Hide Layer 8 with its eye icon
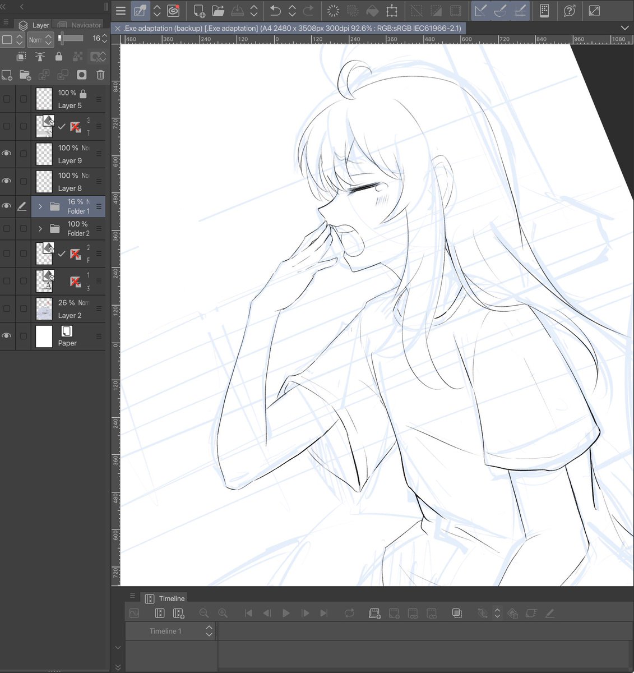Image resolution: width=634 pixels, height=673 pixels. (x=7, y=181)
